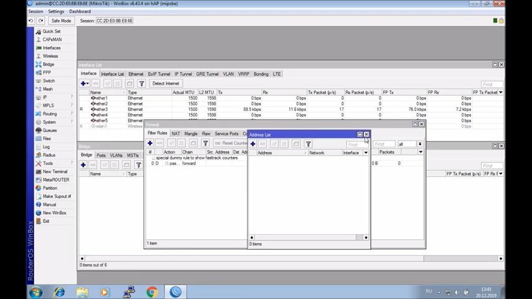
Task: Open Partition from the sidebar
Action: (x=50, y=188)
